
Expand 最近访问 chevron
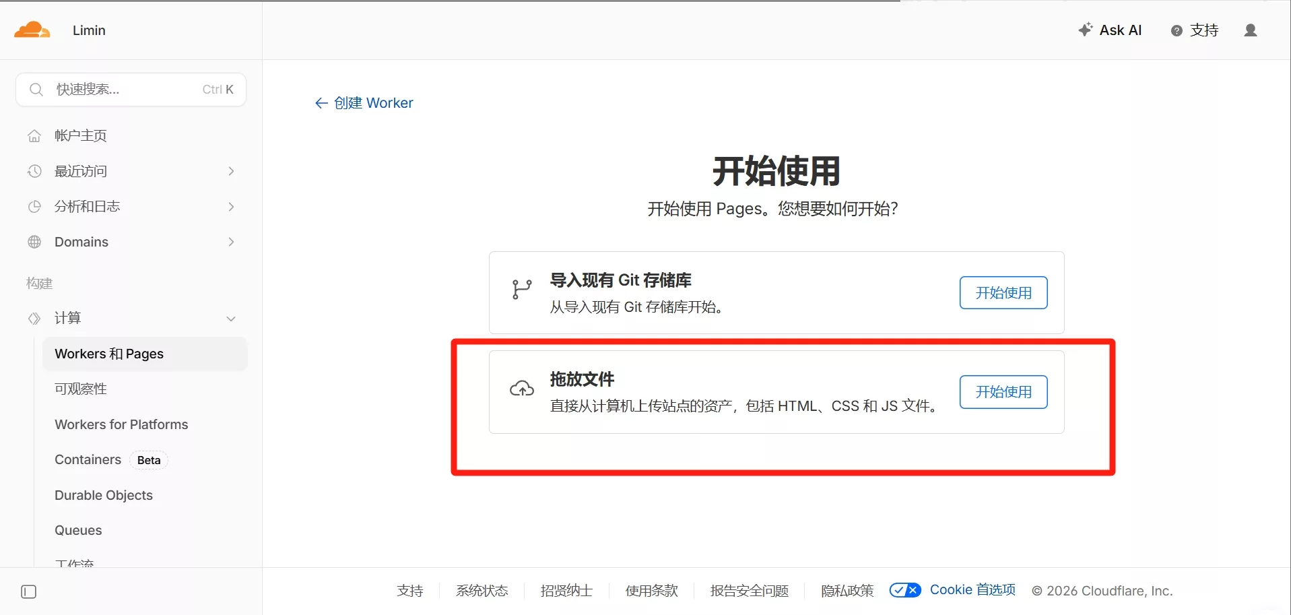coord(231,171)
